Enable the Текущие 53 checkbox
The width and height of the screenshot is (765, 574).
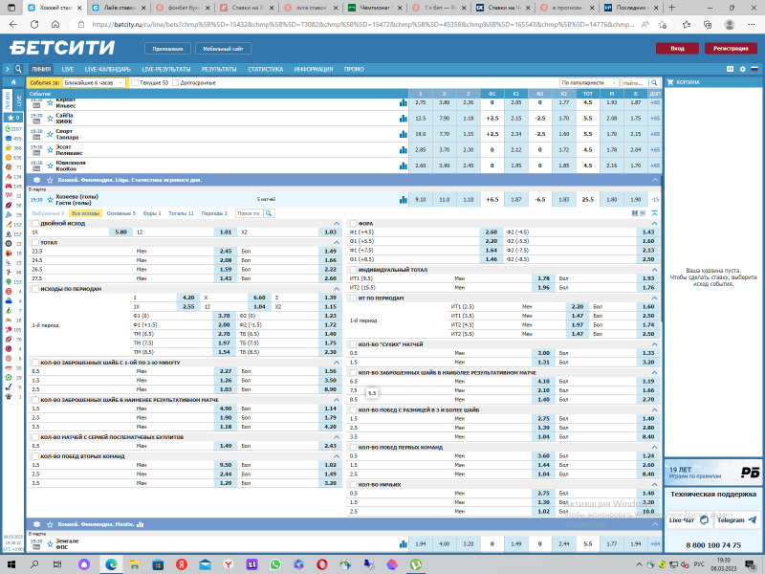point(136,83)
